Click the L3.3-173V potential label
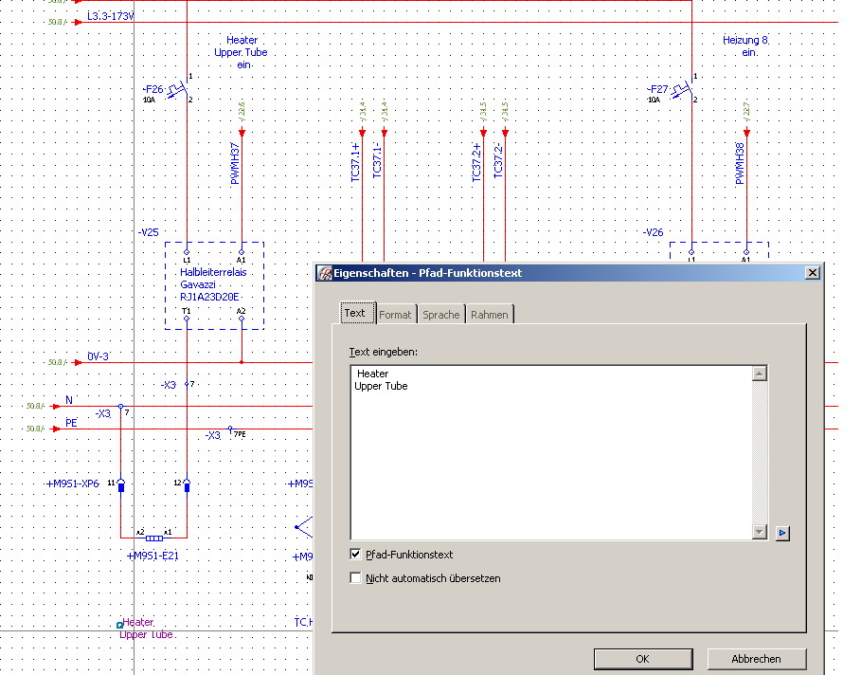 point(111,16)
